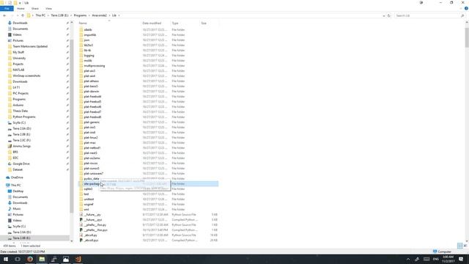This screenshot has height=264, width=469.
Task: Select the pydoc_data folder row
Action: [x=148, y=179]
